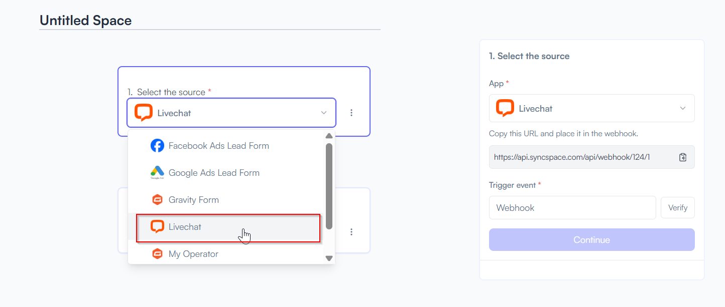Image resolution: width=725 pixels, height=307 pixels.
Task: Open three-dot menu beside the source selector
Action: click(351, 113)
